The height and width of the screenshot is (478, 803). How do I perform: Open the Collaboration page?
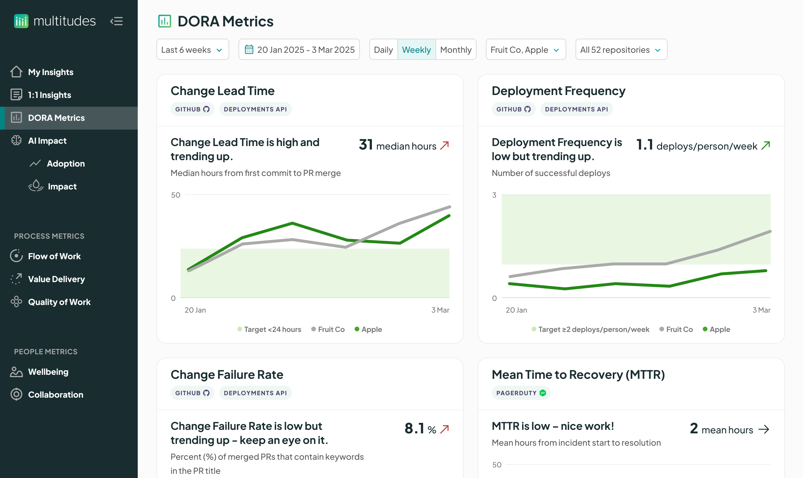55,395
